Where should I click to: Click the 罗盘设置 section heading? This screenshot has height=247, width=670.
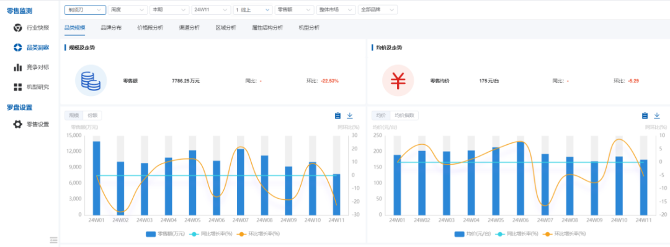click(x=20, y=107)
